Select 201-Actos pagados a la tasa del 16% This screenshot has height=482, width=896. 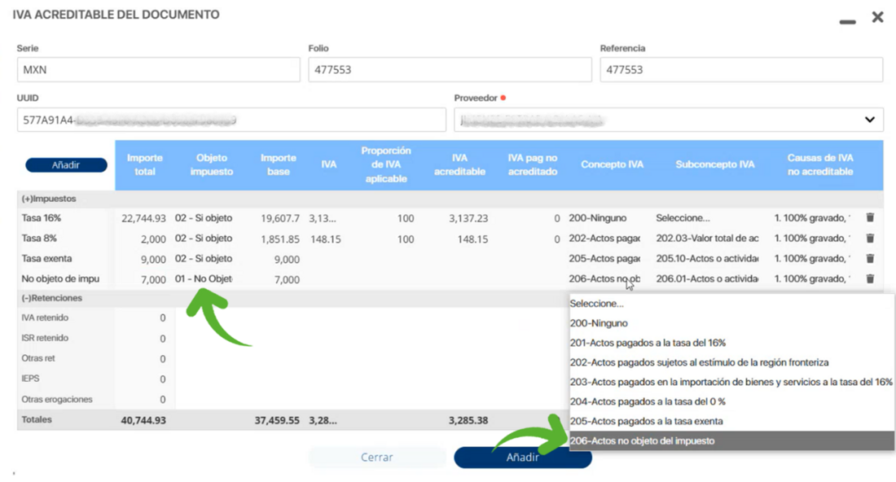click(x=648, y=343)
